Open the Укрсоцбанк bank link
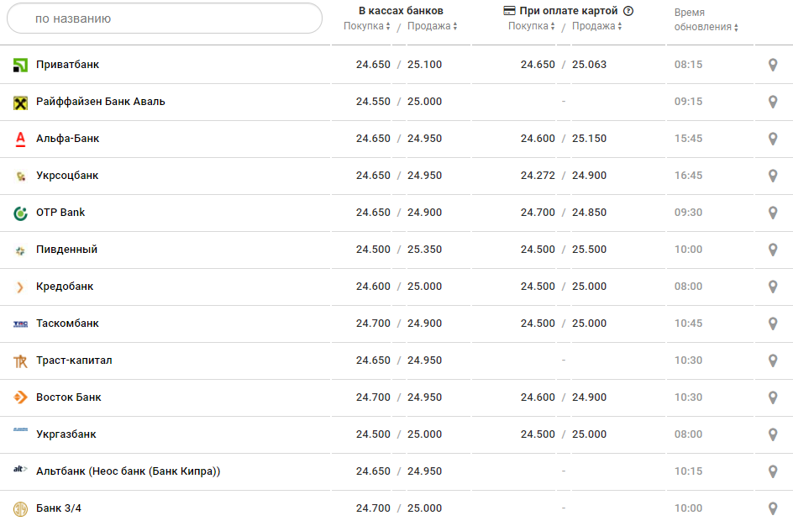This screenshot has height=521, width=793. (67, 176)
